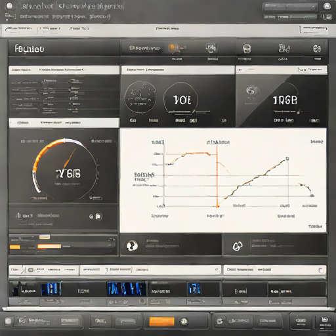336x336 pixels.
Task: Open the first tab above the settings list panel
Action: (21, 70)
